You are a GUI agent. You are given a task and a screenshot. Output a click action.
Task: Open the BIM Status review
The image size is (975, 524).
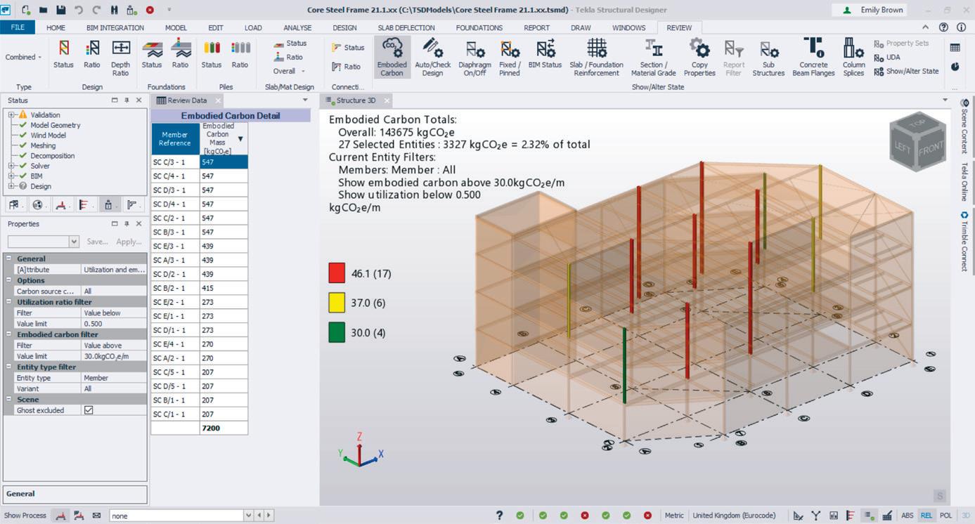click(x=545, y=54)
